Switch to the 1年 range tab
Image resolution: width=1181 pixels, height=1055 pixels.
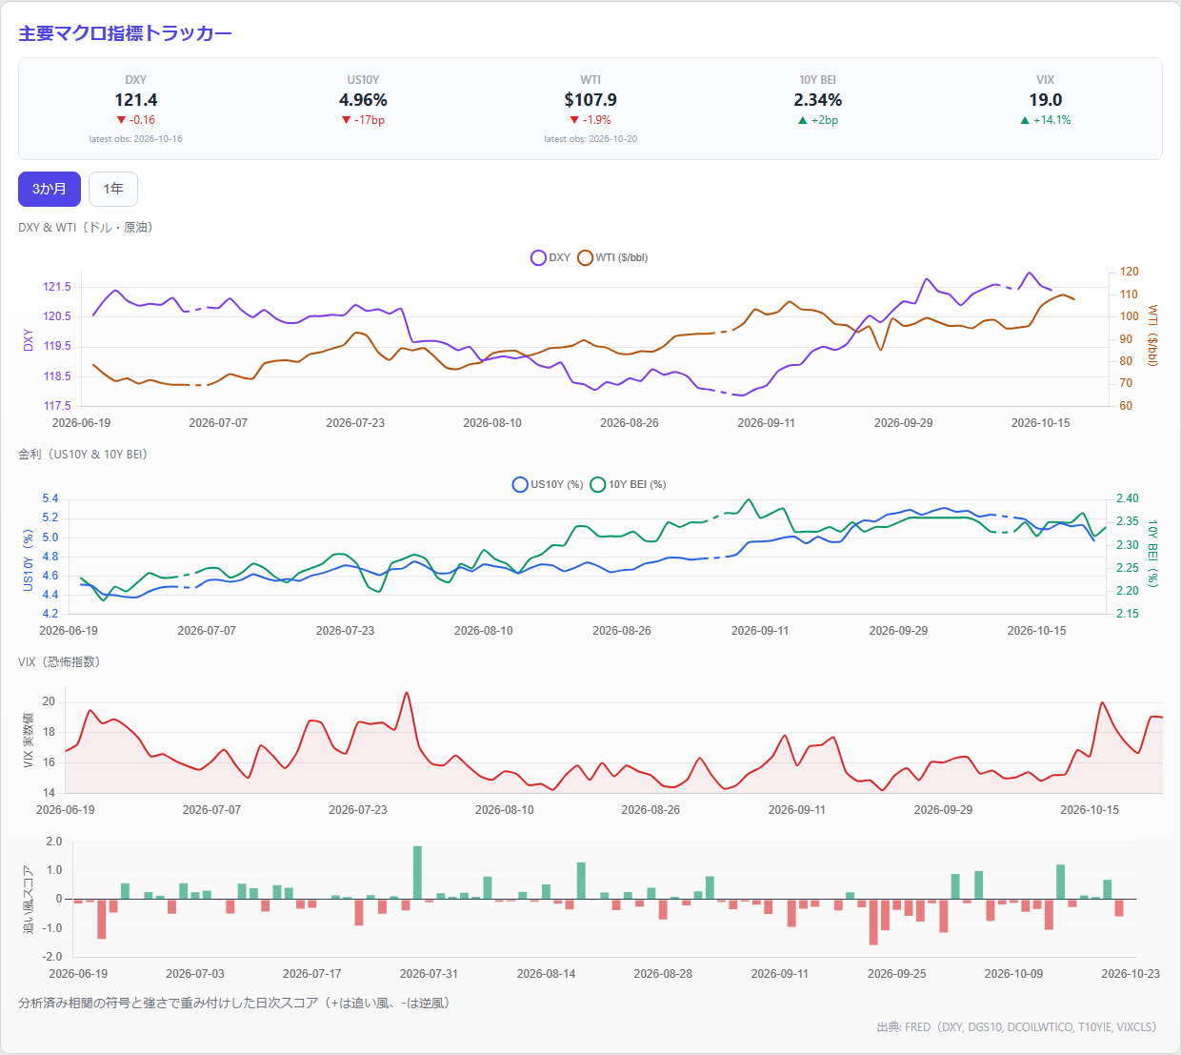(x=113, y=189)
